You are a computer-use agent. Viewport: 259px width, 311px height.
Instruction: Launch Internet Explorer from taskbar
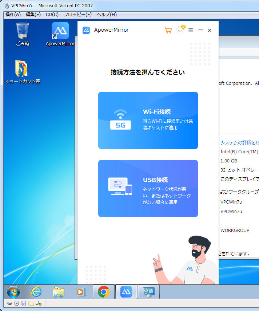pos(36,292)
